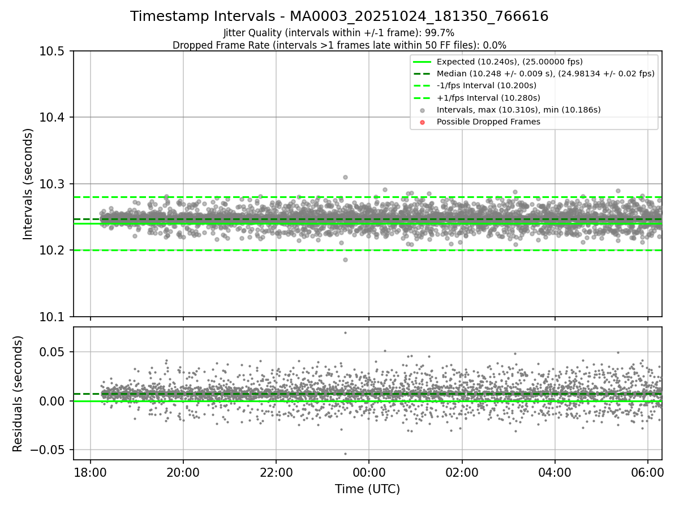Click the topmost outlier dot in the Residuals plot
This screenshot has height=509, width=679.
pyautogui.click(x=345, y=333)
